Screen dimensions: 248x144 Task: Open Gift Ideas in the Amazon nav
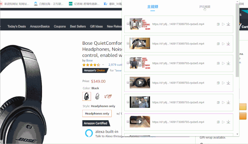96,26
